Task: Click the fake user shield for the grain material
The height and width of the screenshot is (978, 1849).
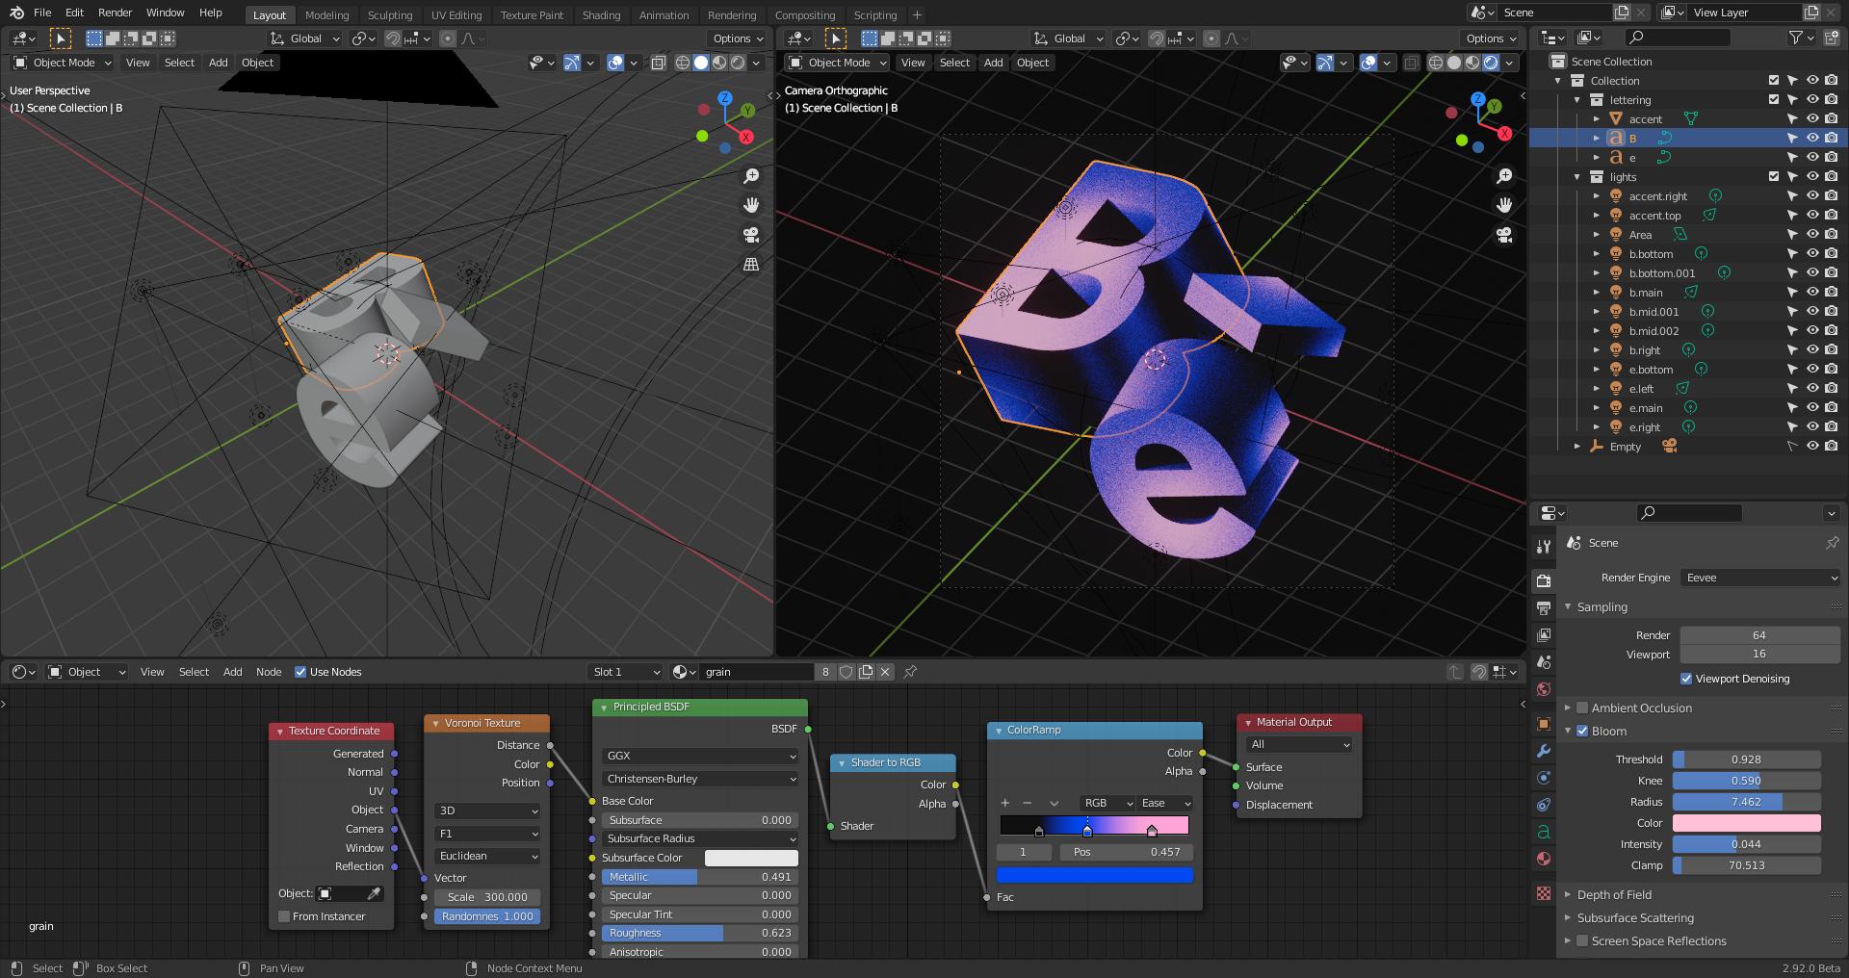Action: pyautogui.click(x=846, y=672)
